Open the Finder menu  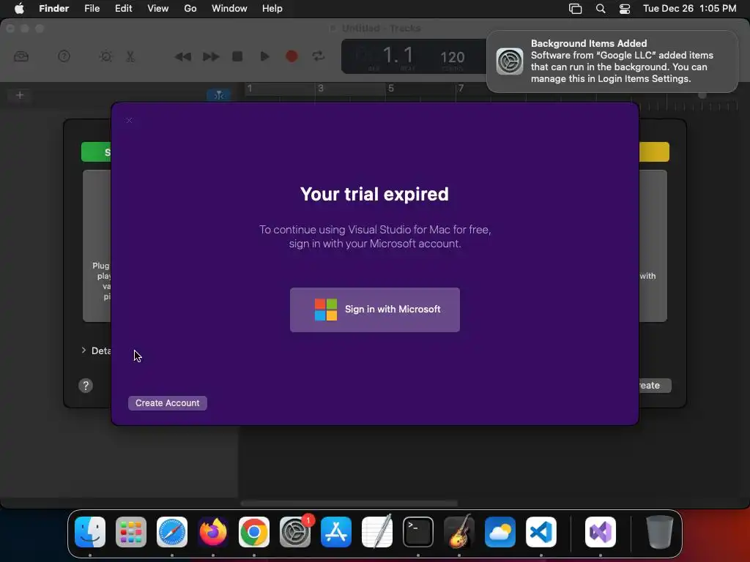53,9
